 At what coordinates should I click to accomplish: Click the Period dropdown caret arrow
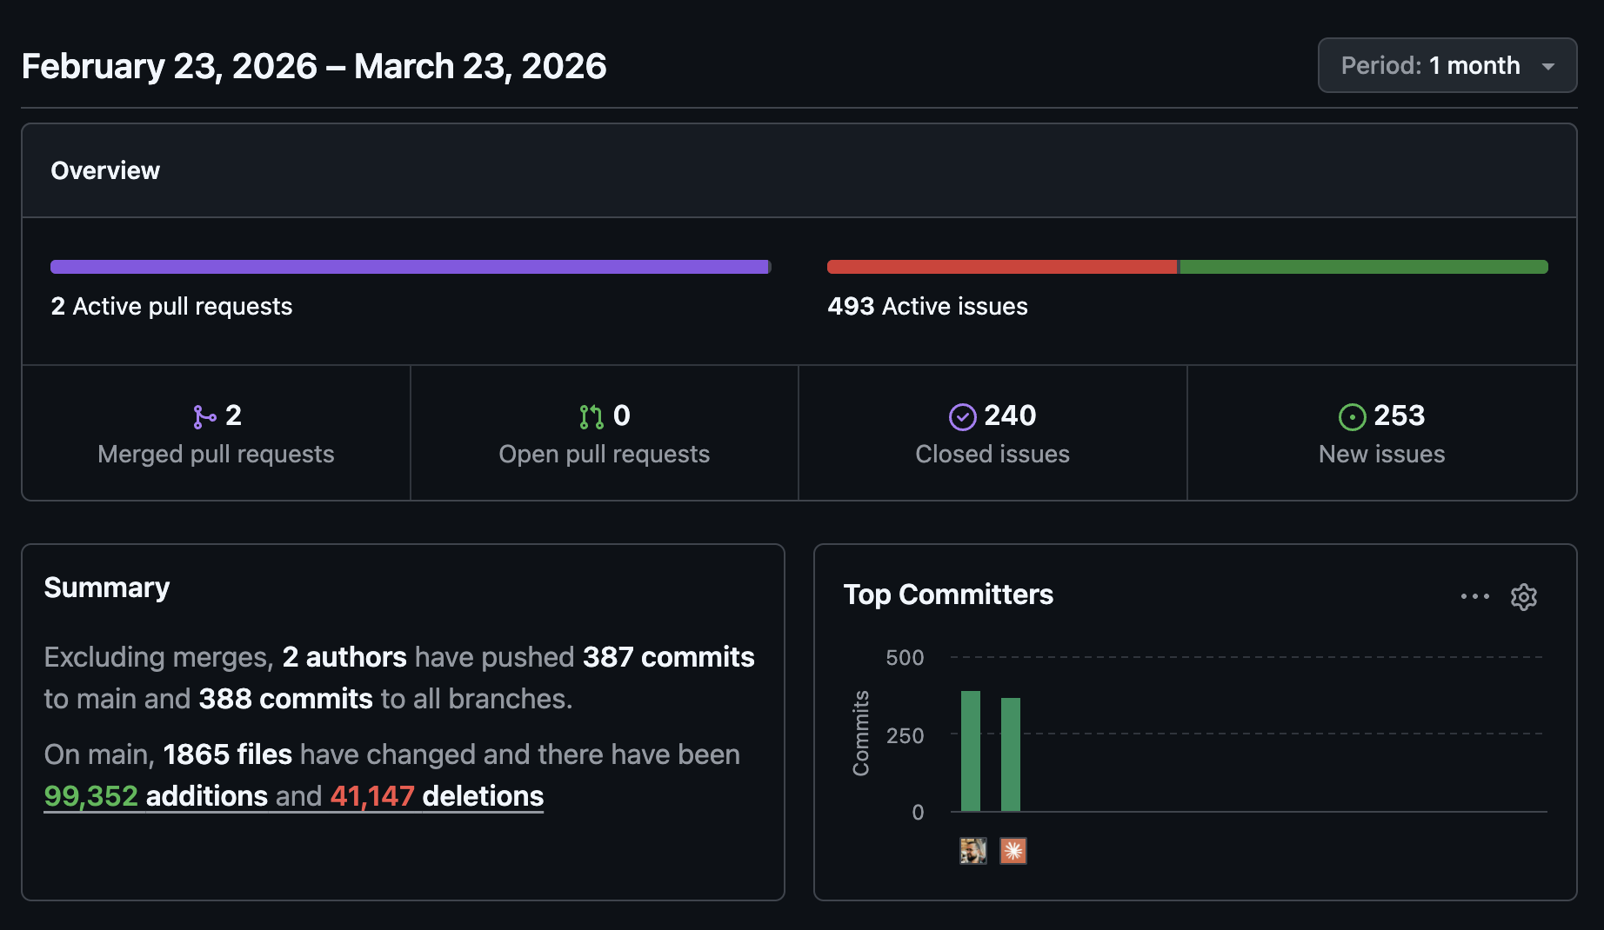tap(1547, 67)
